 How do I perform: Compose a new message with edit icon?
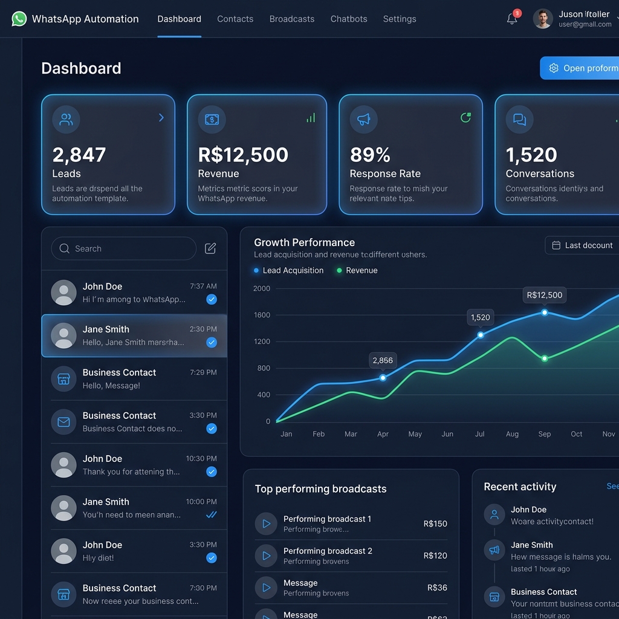pos(210,248)
